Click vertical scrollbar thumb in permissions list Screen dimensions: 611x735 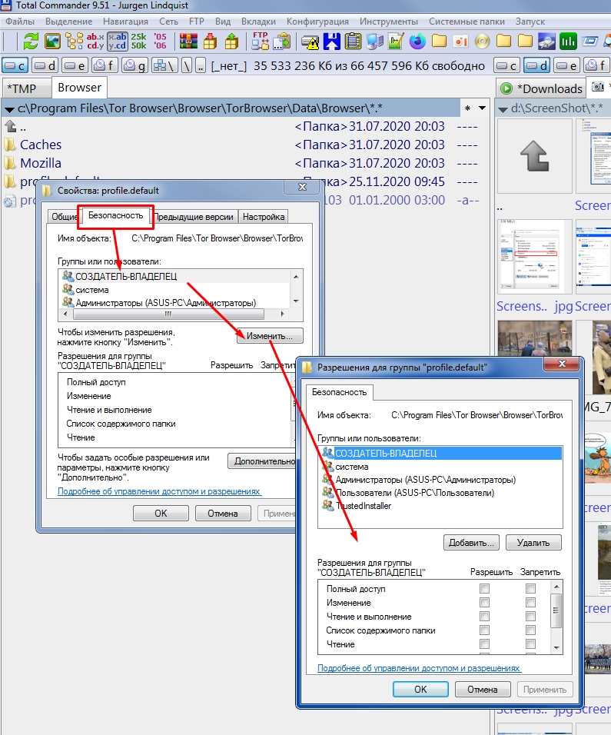point(556,610)
